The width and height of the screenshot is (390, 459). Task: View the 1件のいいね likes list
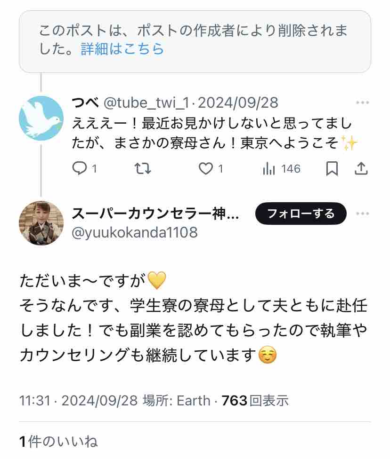(58, 441)
